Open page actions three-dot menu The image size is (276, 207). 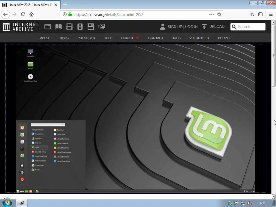(212, 15)
